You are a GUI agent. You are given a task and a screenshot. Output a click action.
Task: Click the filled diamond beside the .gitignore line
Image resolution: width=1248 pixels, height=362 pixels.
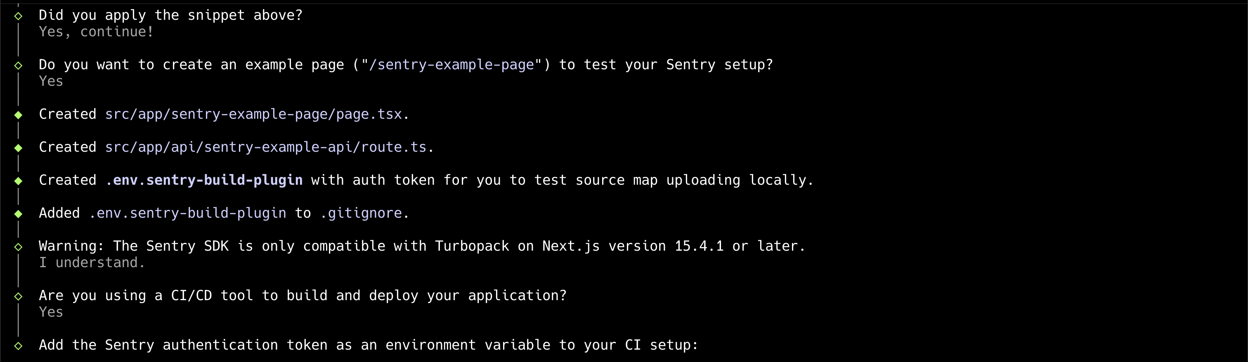pos(19,214)
